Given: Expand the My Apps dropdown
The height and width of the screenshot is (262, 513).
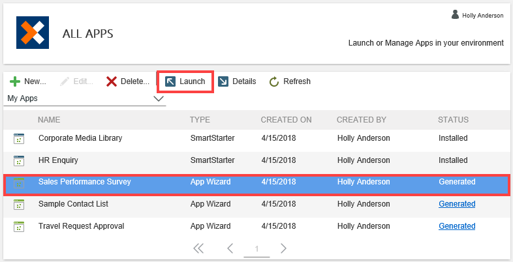Looking at the screenshot, I should pyautogui.click(x=158, y=99).
